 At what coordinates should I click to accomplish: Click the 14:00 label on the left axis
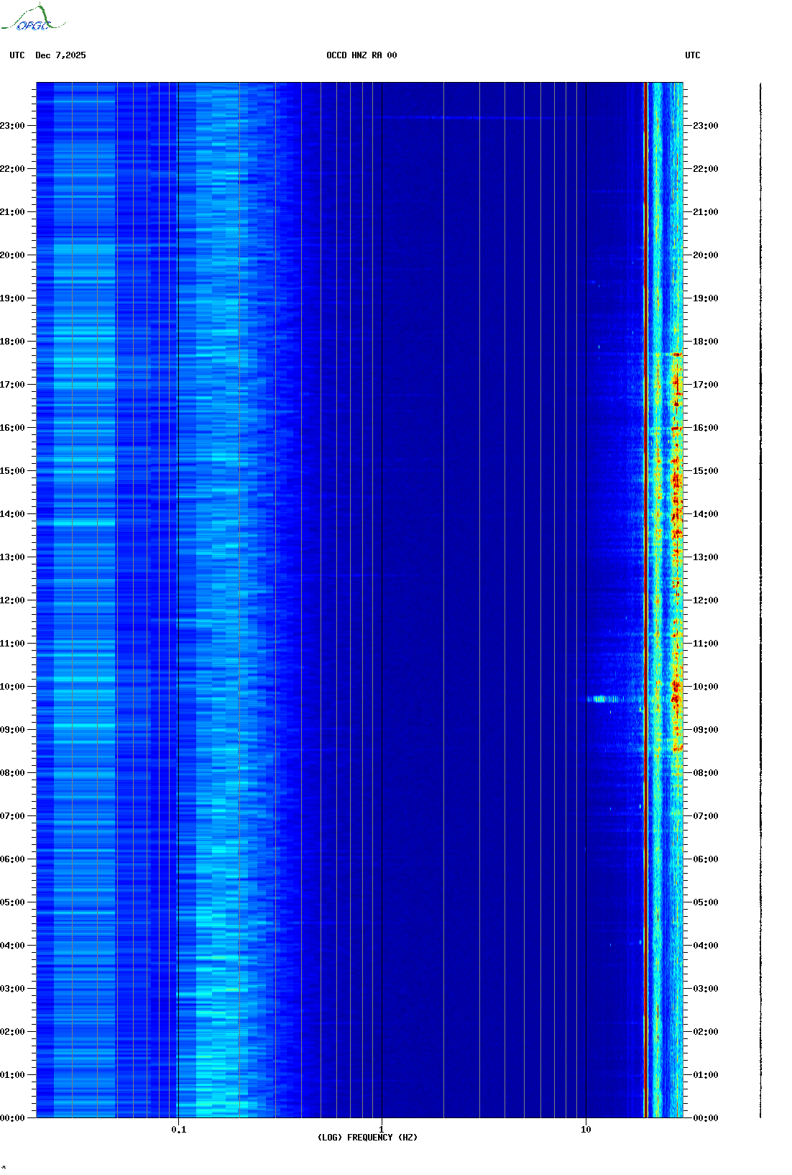point(12,514)
